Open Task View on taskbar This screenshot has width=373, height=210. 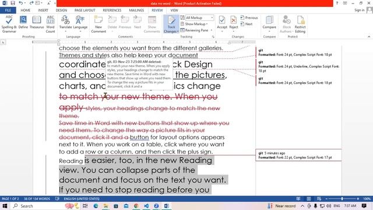85,206
